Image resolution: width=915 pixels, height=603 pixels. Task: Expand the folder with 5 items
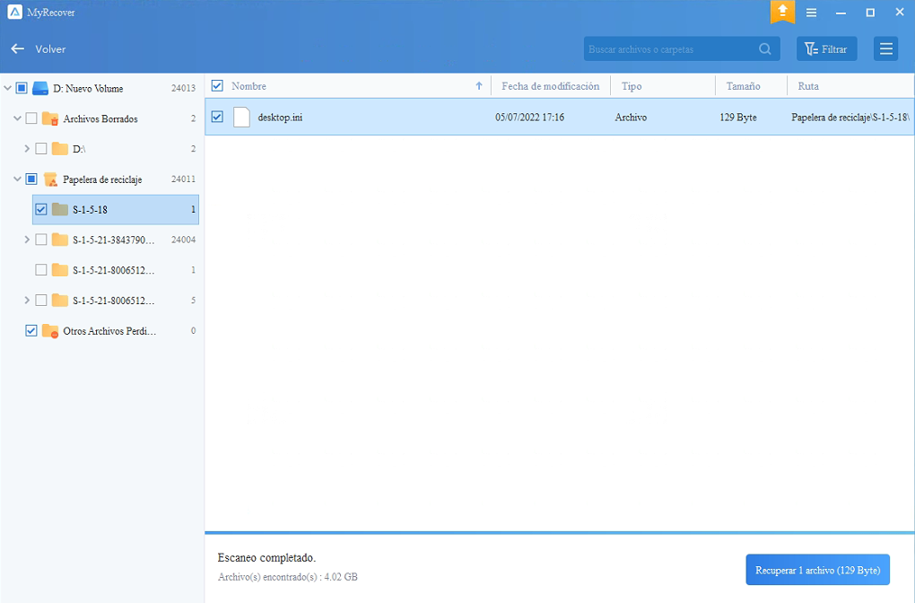(27, 301)
